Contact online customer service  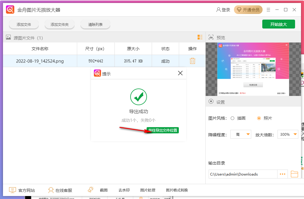(x=60, y=190)
